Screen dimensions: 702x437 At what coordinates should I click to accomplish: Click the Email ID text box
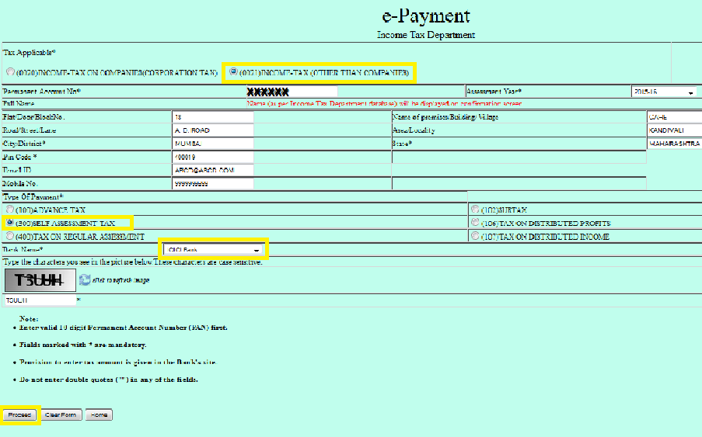[212, 170]
